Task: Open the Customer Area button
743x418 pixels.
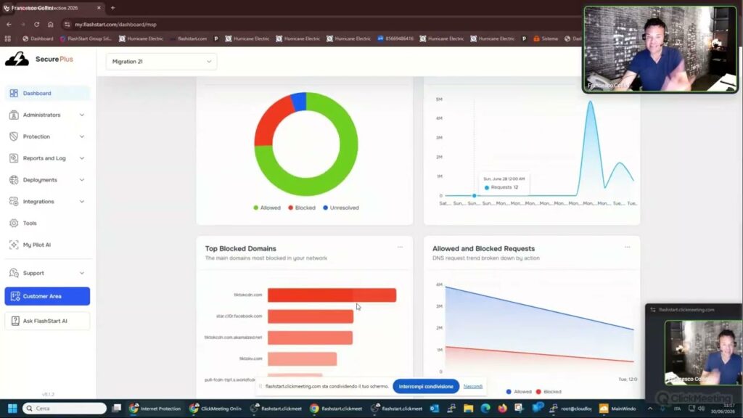Action: click(x=47, y=296)
